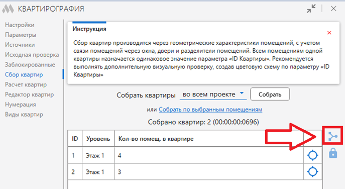Click 'Собрать по выбранным помещениям' link
Screen dimensions: 345x189
(210, 110)
